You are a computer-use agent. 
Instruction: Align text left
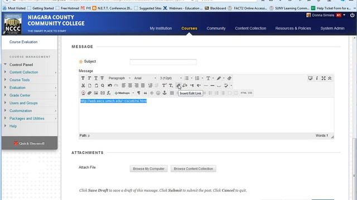(x=123, y=86)
